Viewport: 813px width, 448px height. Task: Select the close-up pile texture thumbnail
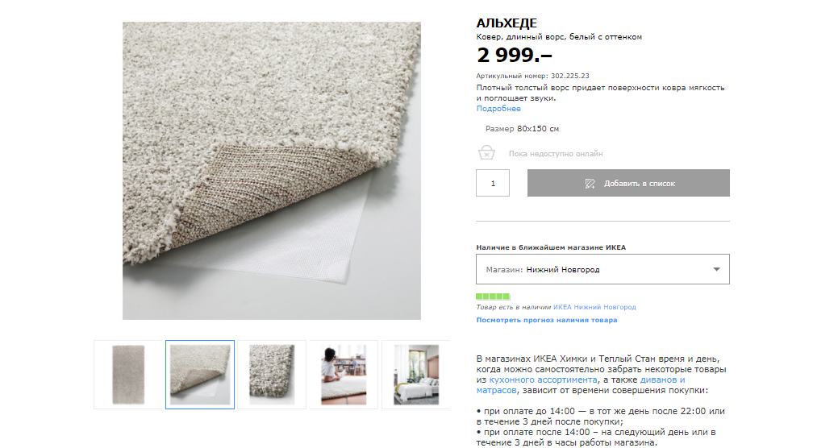(x=272, y=375)
